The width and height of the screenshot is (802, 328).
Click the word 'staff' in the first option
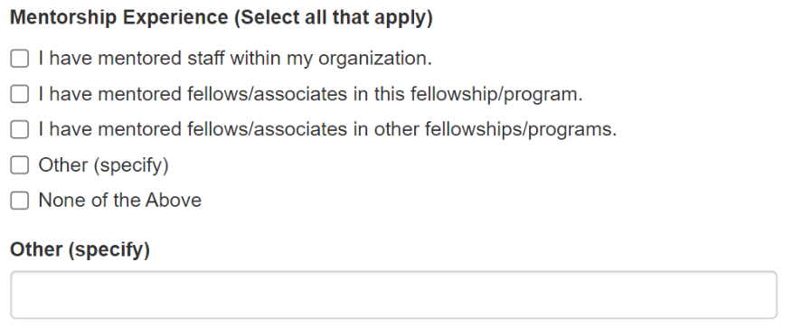[x=206, y=59]
